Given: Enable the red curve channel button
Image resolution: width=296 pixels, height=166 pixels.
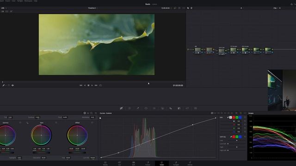Looking at the screenshot, I should click(x=234, y=118).
